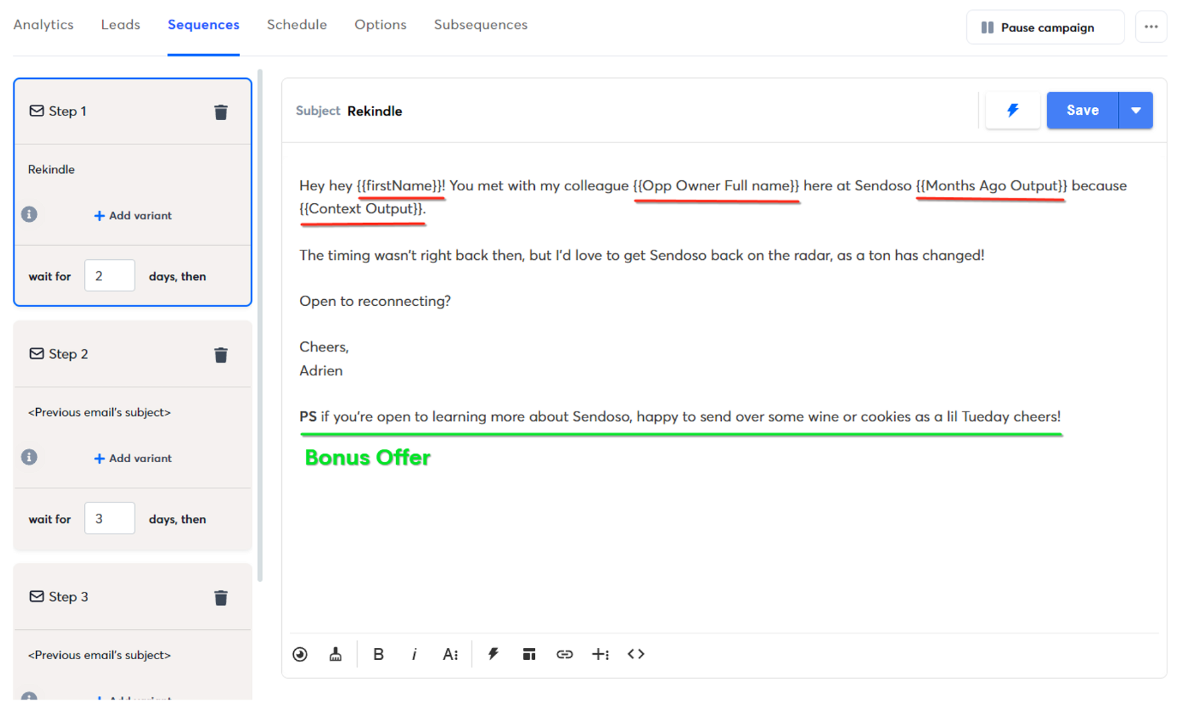Expand the Save dropdown arrow
1202x702 pixels.
[1136, 110]
